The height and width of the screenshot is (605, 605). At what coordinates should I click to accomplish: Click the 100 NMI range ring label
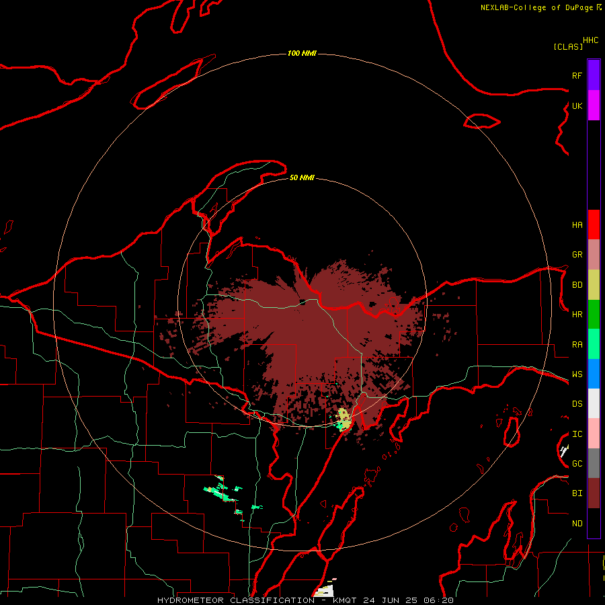(302, 53)
